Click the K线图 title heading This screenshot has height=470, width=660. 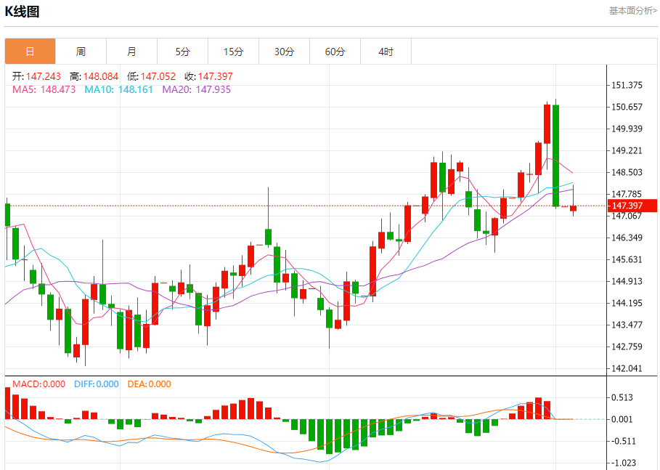click(x=22, y=12)
